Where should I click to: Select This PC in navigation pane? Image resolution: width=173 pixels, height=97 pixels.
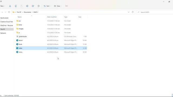[x=7, y=29]
